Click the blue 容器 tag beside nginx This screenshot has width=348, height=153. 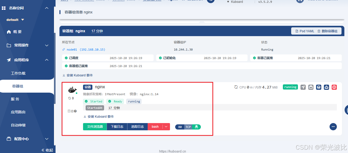(88, 87)
